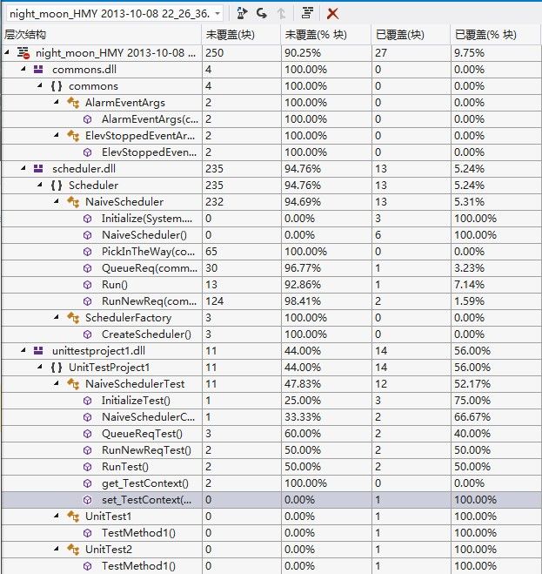This screenshot has height=574, width=542.
Task: Collapse the unittestproject1.dll node
Action: pyautogui.click(x=23, y=350)
